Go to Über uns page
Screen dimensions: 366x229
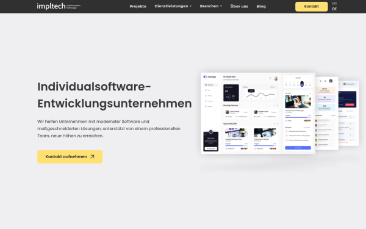tap(239, 6)
